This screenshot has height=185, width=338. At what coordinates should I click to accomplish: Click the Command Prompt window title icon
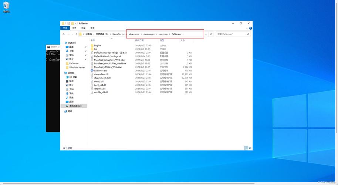click(48, 47)
